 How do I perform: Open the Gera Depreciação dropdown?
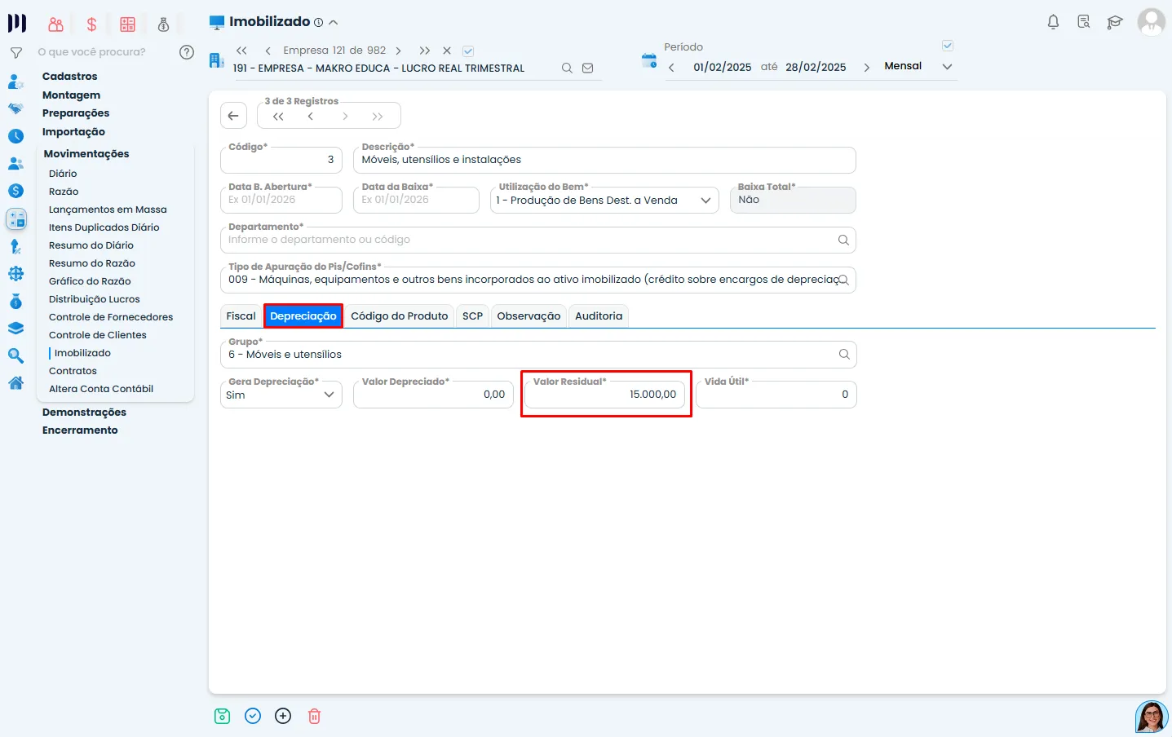pos(281,395)
